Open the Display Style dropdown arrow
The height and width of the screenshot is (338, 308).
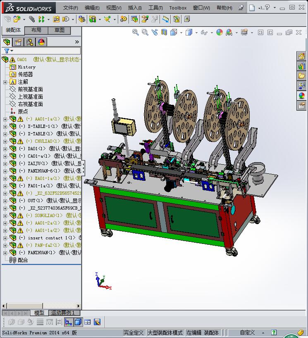(x=196, y=33)
